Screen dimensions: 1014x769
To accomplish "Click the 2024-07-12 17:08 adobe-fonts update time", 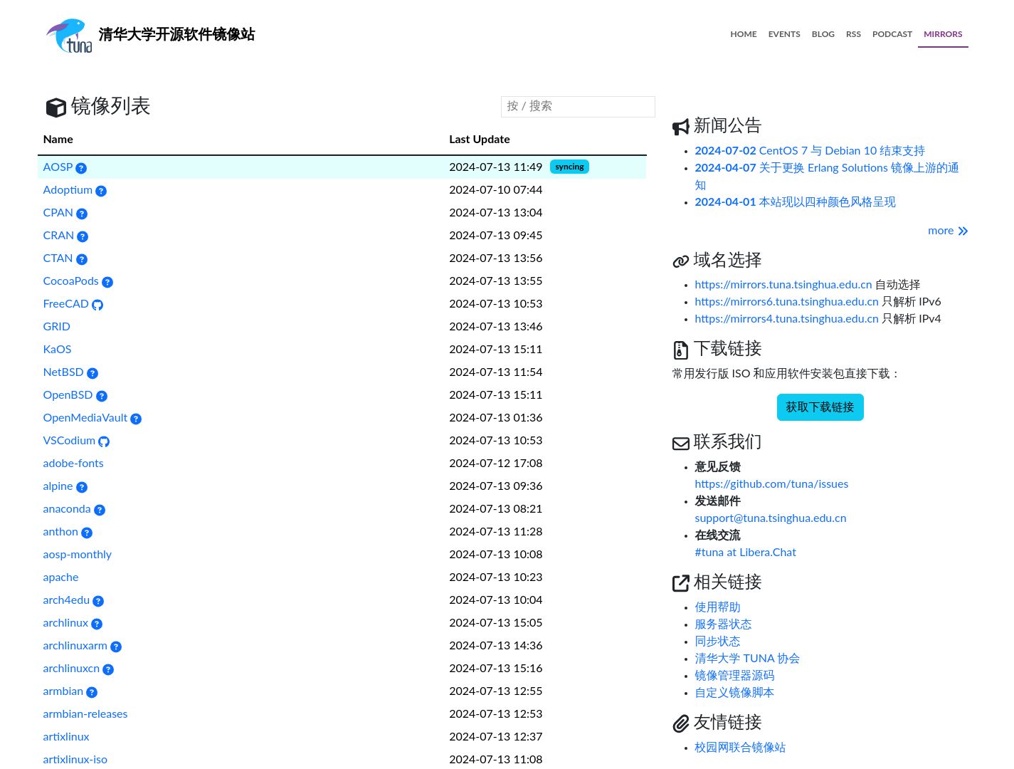I will click(496, 464).
